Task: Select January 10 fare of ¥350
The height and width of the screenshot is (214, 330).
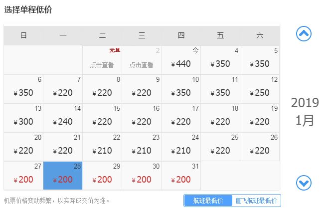Action: pyautogui.click(x=181, y=93)
